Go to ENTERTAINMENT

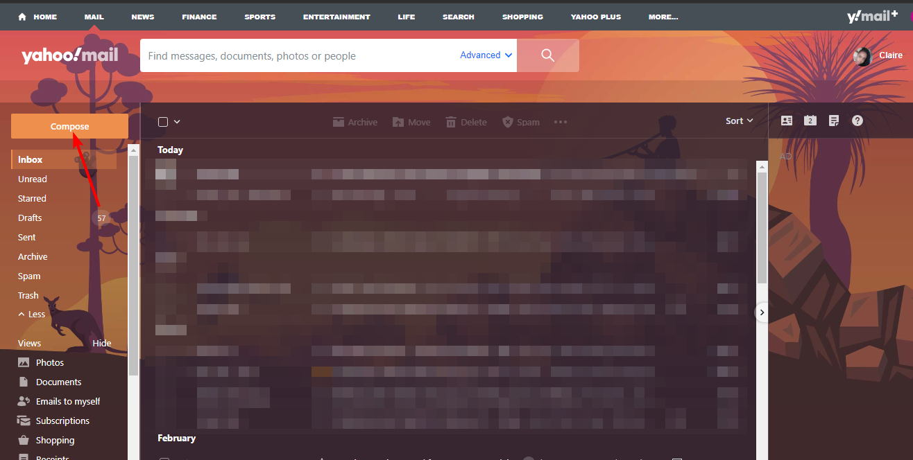tap(336, 17)
